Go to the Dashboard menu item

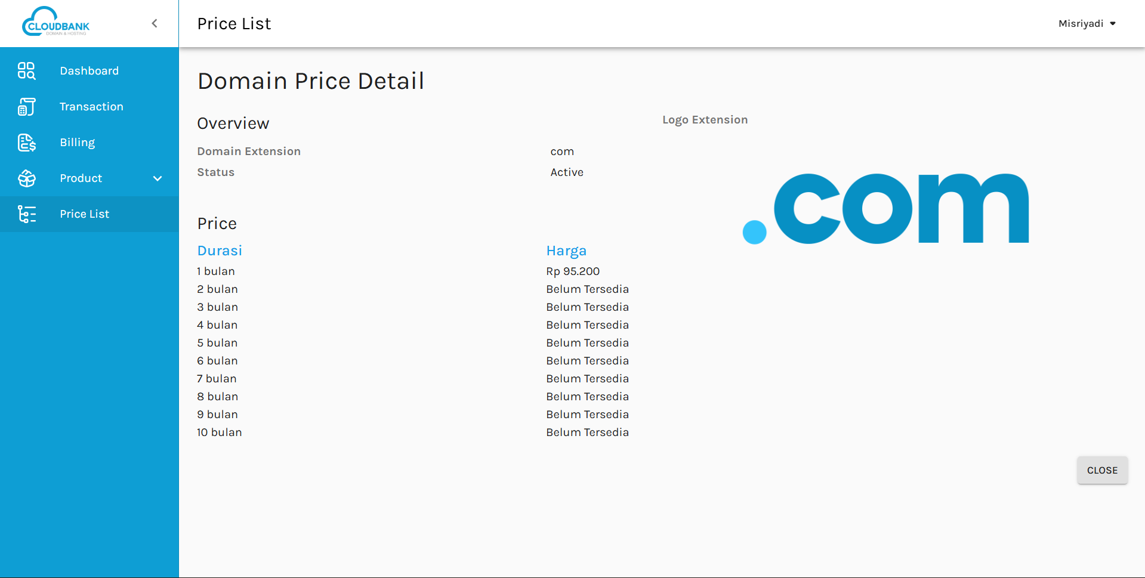pyautogui.click(x=89, y=71)
